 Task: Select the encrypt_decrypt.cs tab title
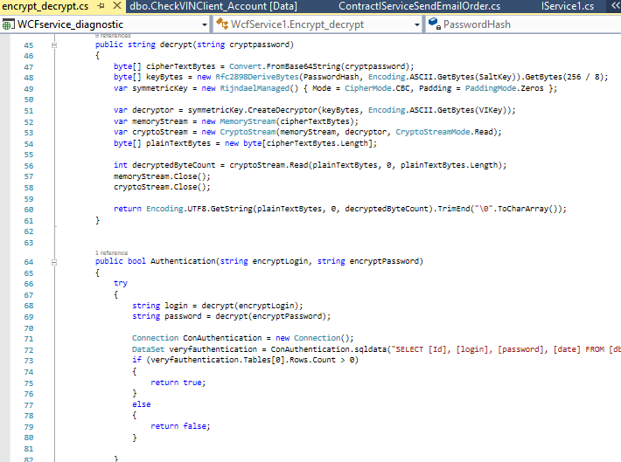(45, 6)
